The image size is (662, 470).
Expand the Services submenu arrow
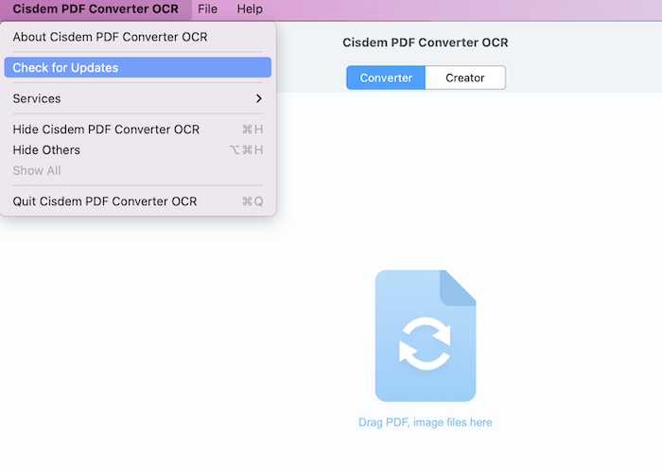259,98
